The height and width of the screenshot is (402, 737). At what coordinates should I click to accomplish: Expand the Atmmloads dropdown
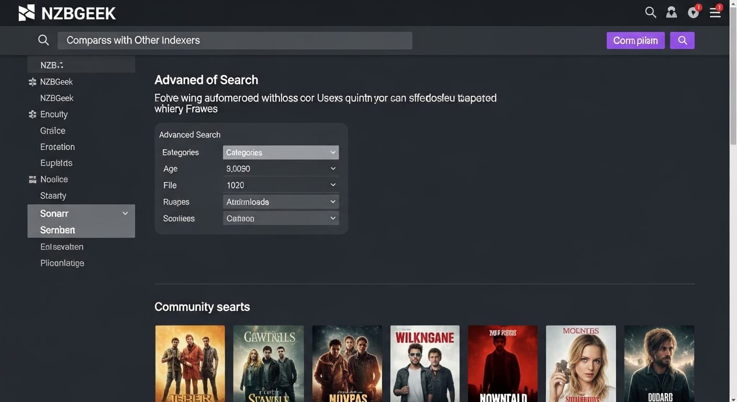tap(281, 202)
